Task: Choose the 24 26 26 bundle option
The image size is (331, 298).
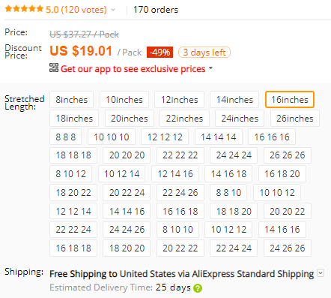Action: (288, 248)
